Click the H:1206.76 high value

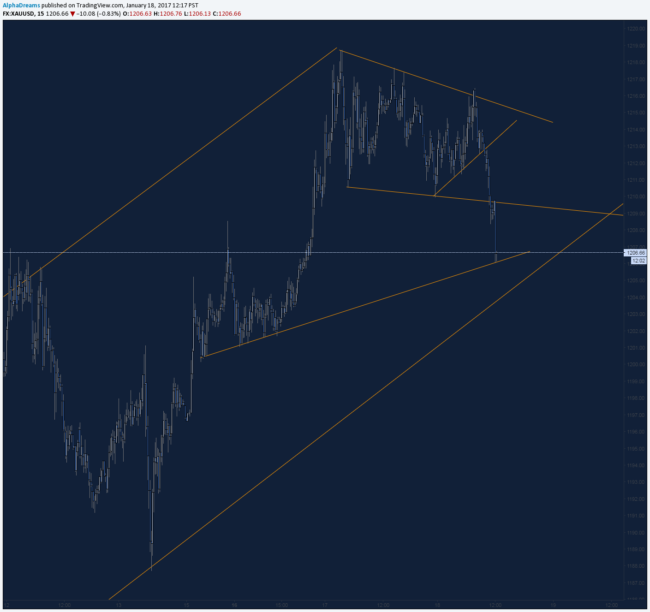click(x=168, y=14)
